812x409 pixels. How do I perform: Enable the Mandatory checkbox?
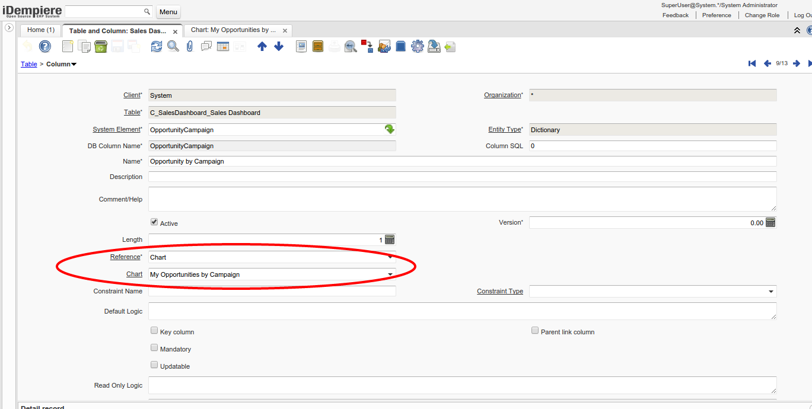pyautogui.click(x=154, y=348)
